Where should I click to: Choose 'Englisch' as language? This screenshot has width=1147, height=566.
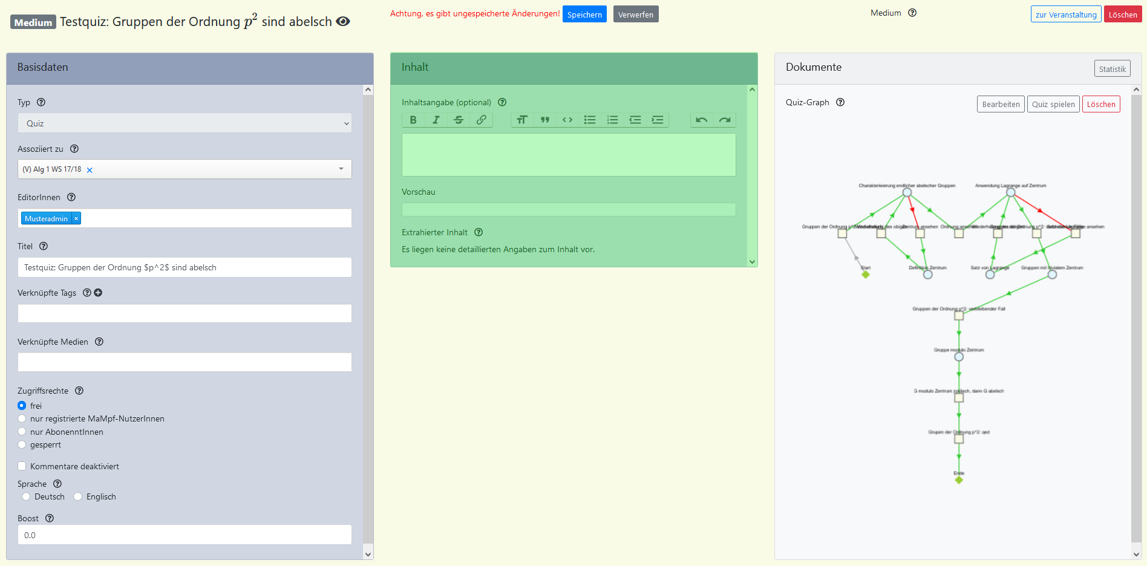(x=78, y=496)
